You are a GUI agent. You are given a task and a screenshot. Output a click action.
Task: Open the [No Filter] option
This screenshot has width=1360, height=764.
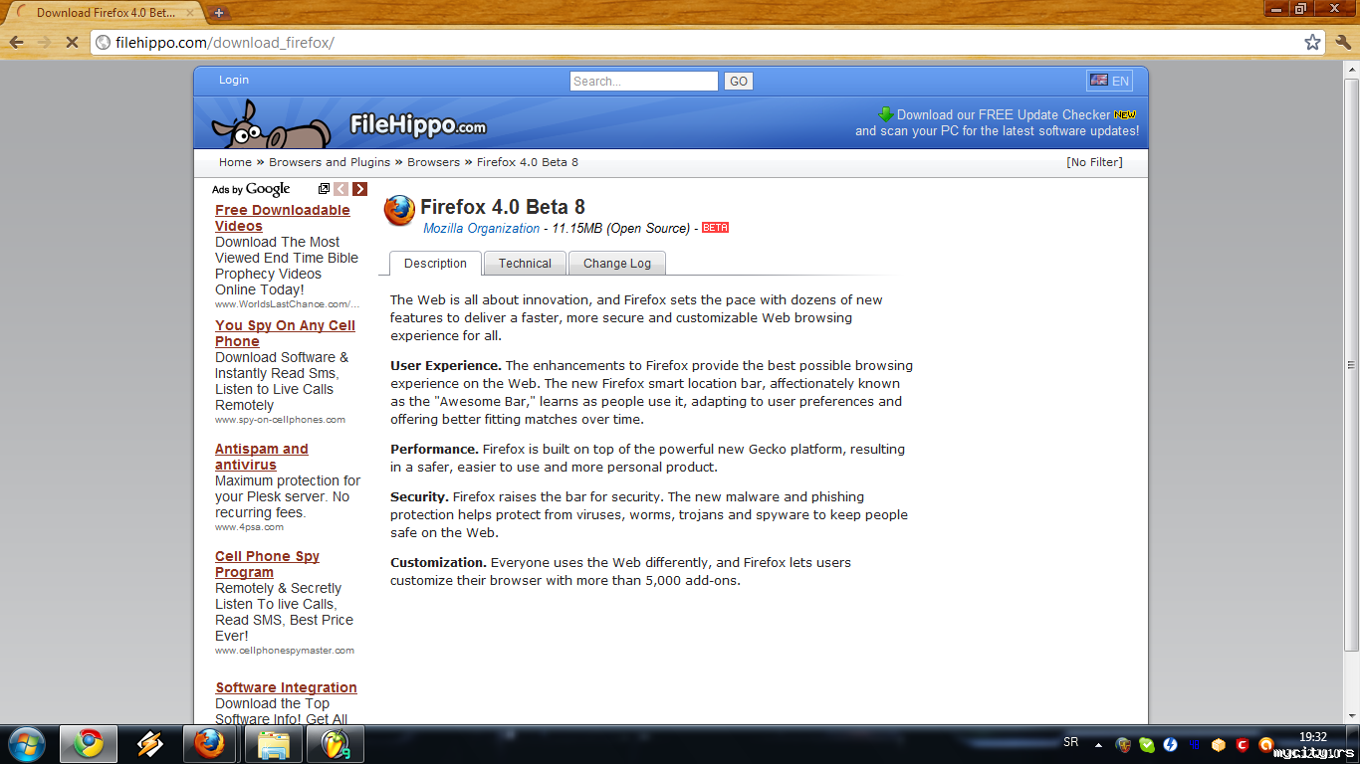pyautogui.click(x=1094, y=162)
